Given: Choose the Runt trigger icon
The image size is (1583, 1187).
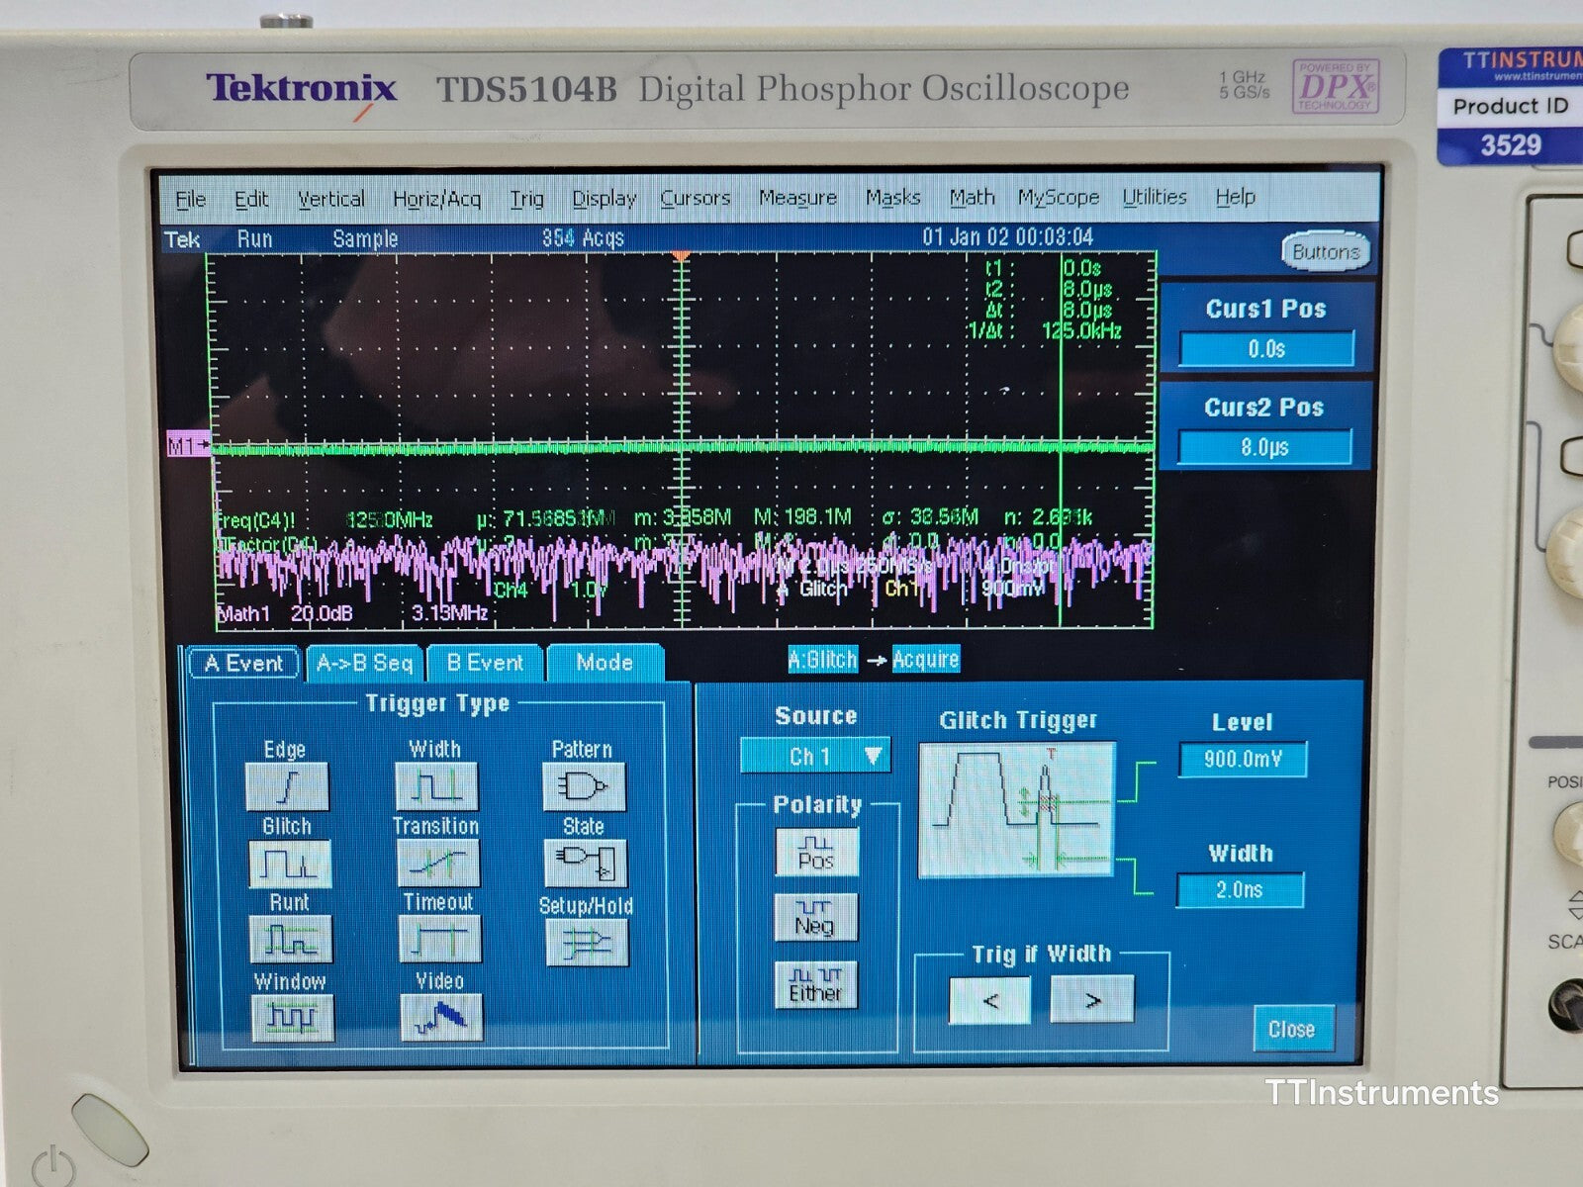Looking at the screenshot, I should point(290,939).
